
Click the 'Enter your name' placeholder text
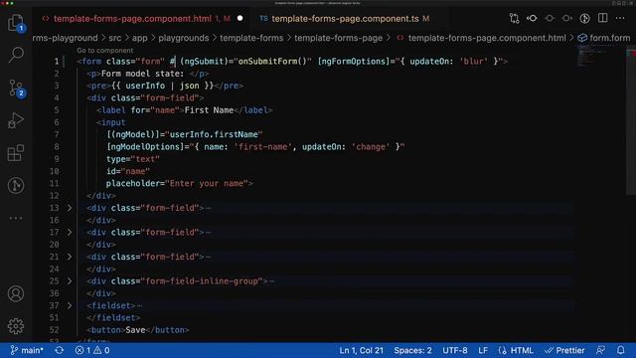(x=207, y=183)
